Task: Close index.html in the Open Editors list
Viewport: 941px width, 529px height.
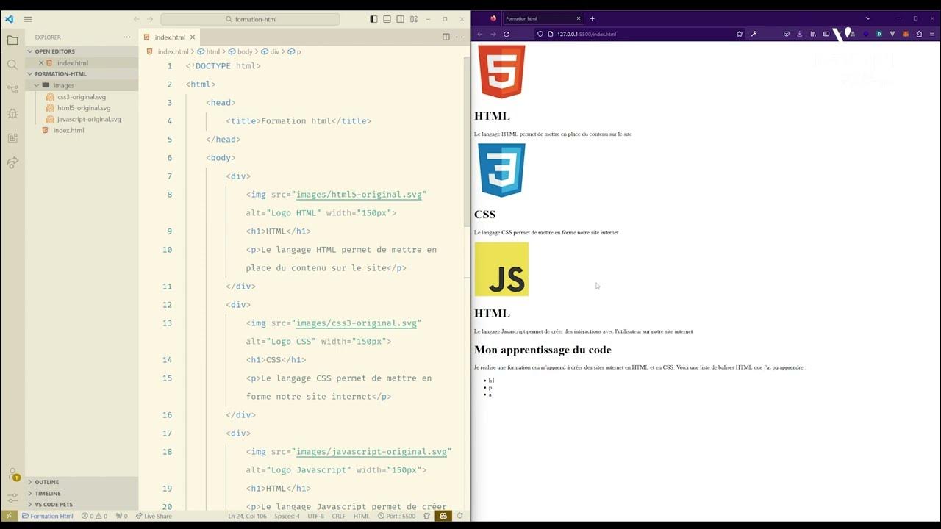Action: pyautogui.click(x=41, y=63)
